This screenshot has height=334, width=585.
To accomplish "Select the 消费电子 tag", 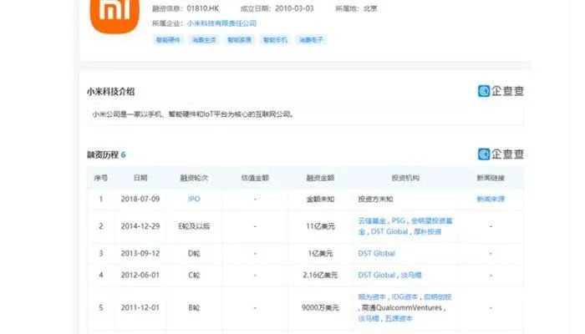I will (311, 40).
